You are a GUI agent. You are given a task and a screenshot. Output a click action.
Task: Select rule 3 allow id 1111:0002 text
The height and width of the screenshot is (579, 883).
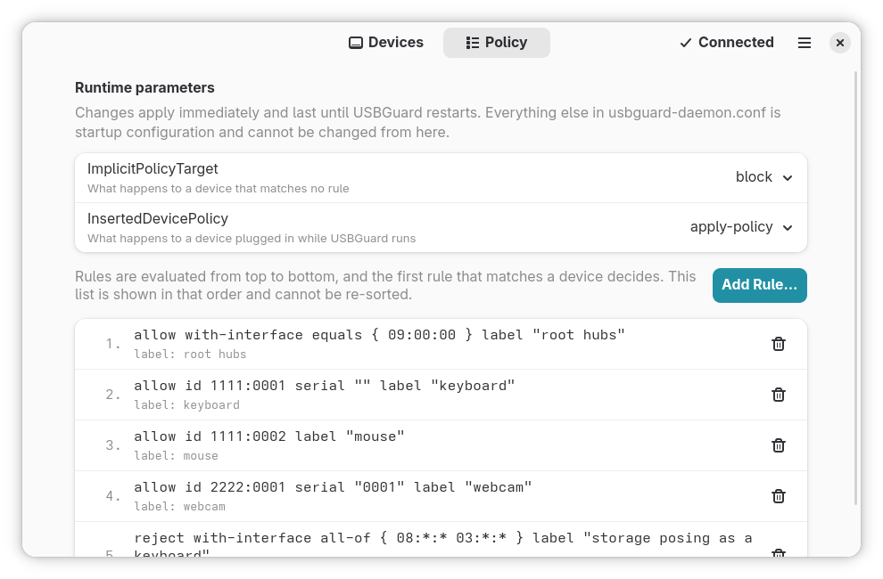[x=269, y=436]
